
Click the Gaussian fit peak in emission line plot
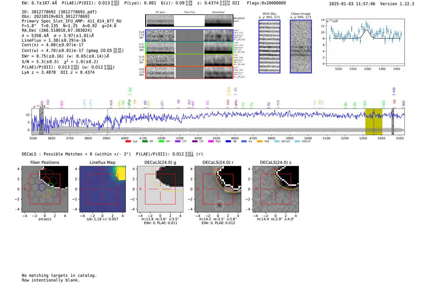pos(367,30)
